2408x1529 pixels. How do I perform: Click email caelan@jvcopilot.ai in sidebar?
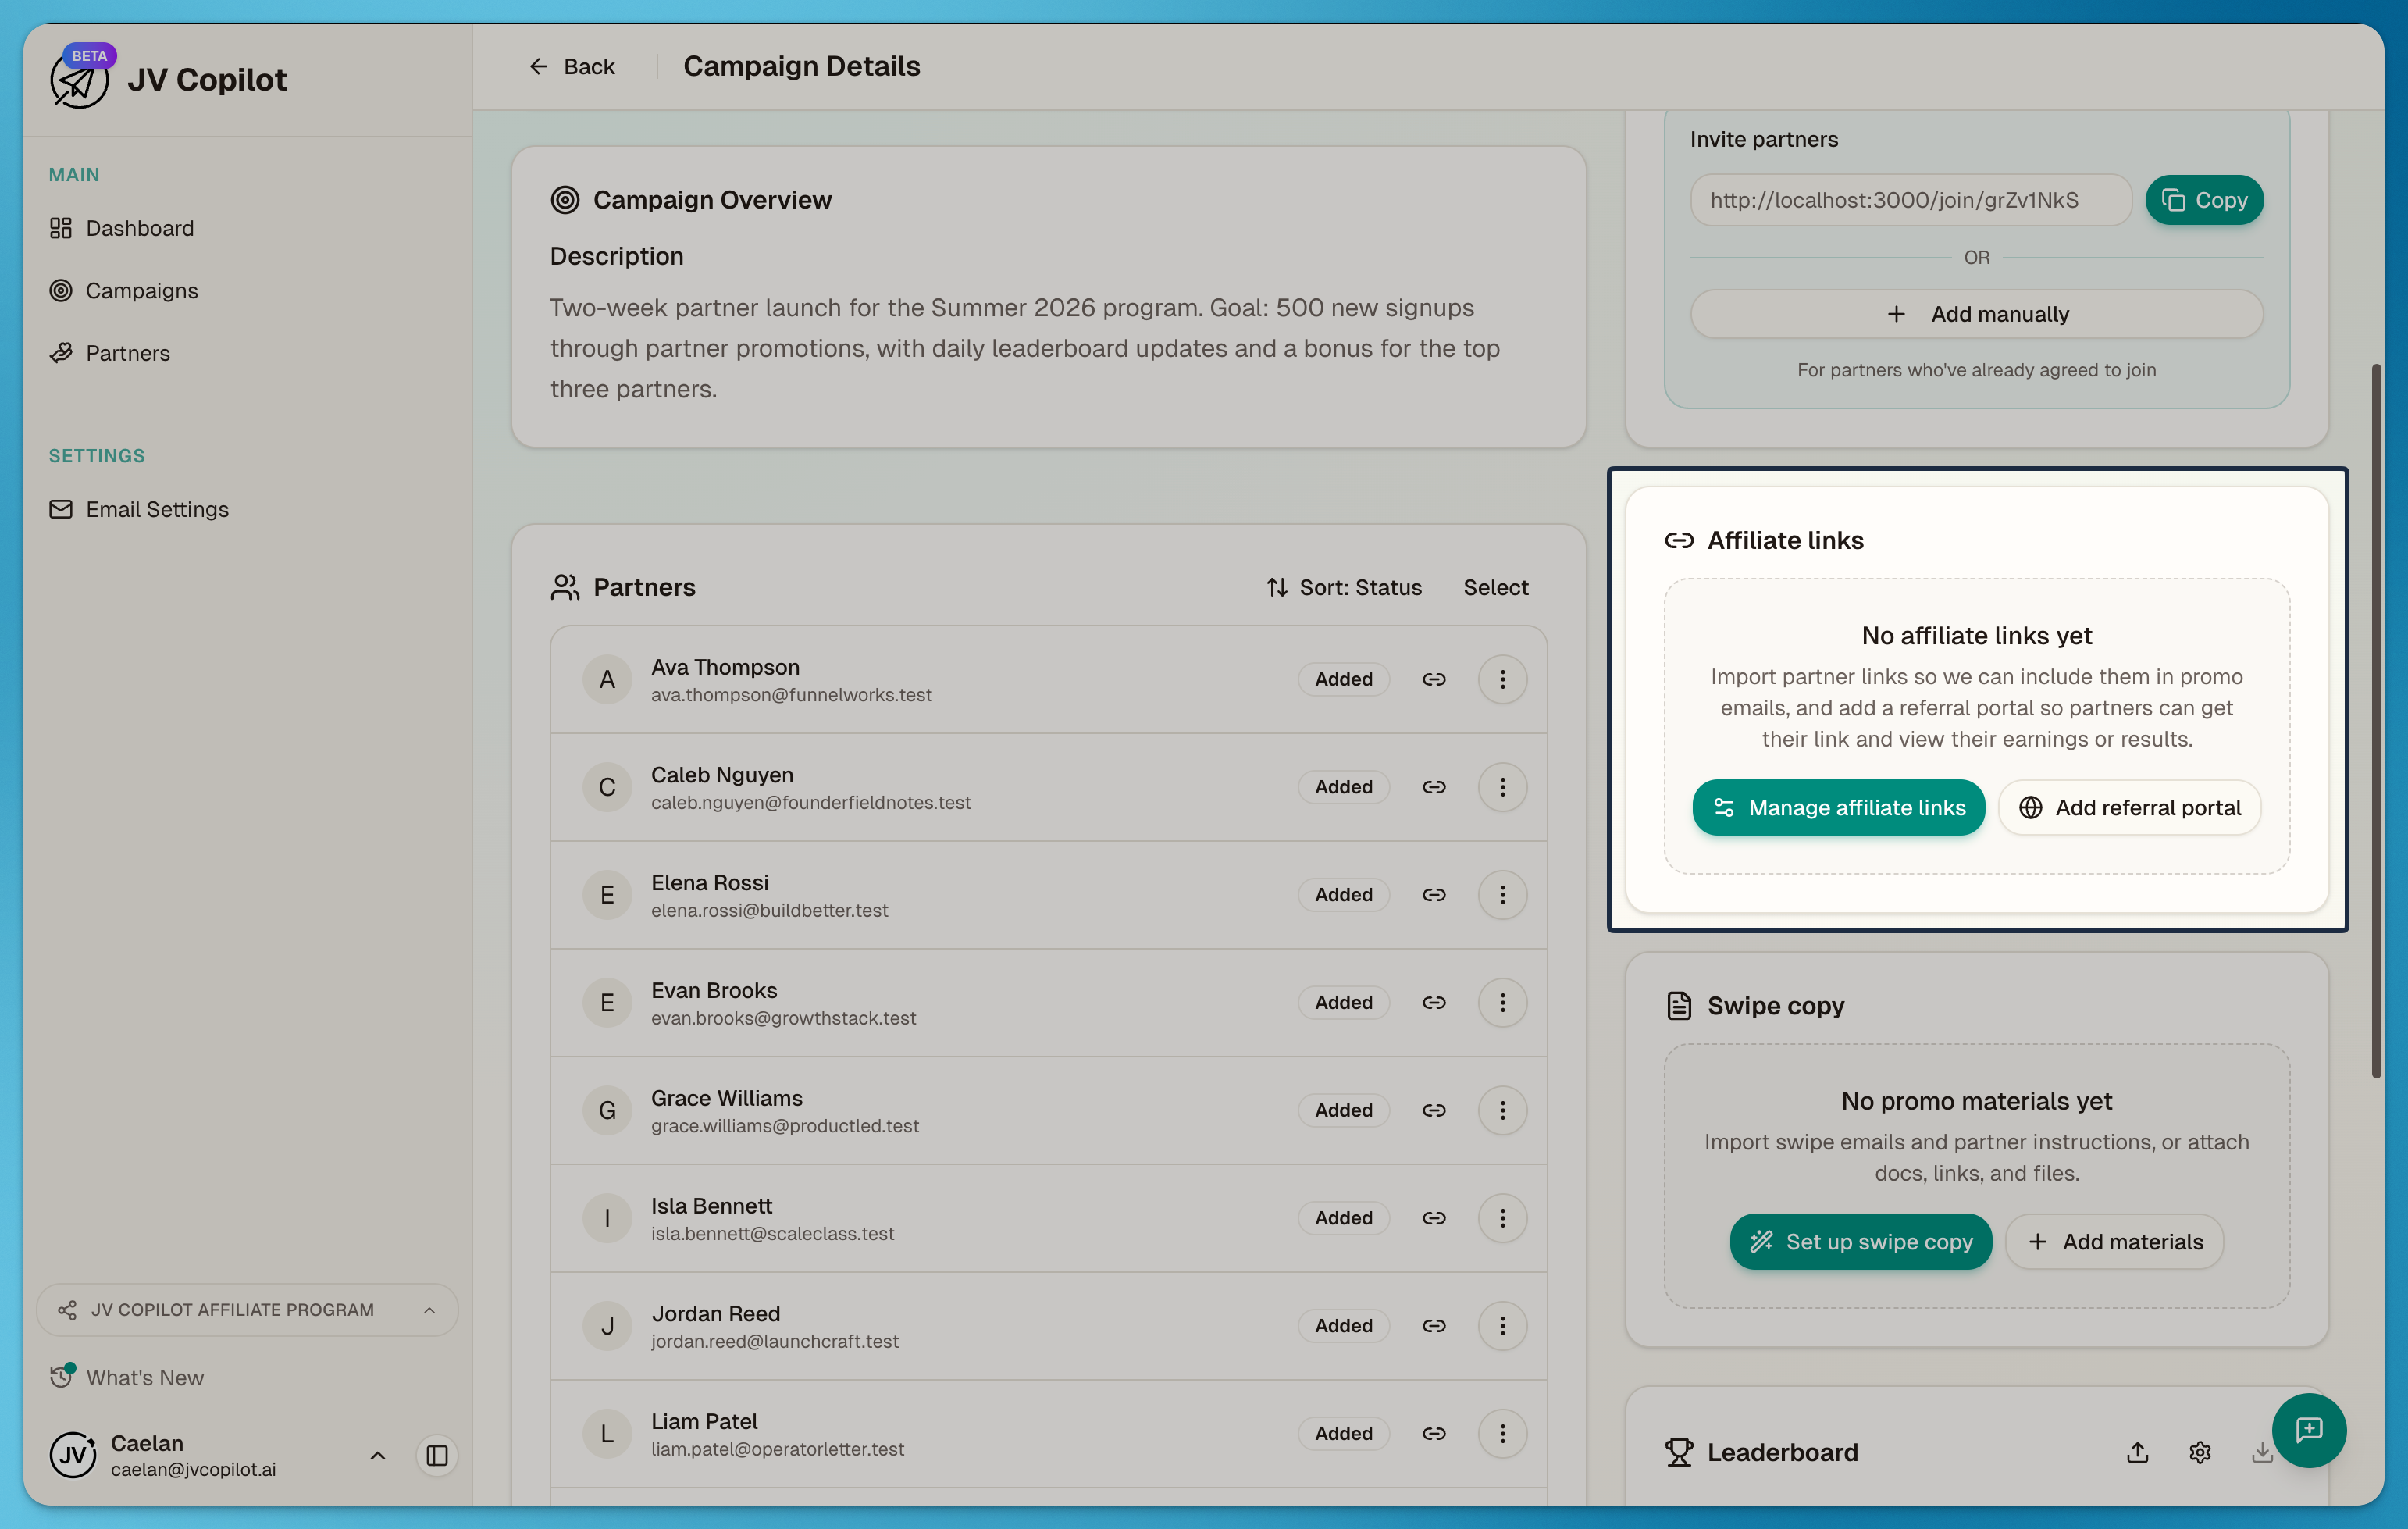point(193,1469)
